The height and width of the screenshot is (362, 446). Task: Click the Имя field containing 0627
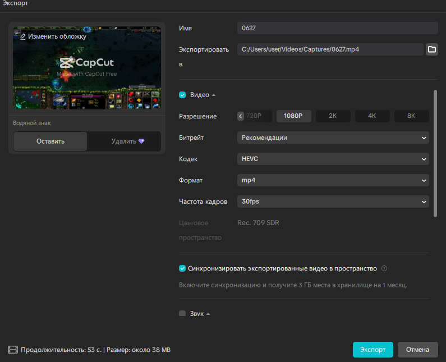338,28
